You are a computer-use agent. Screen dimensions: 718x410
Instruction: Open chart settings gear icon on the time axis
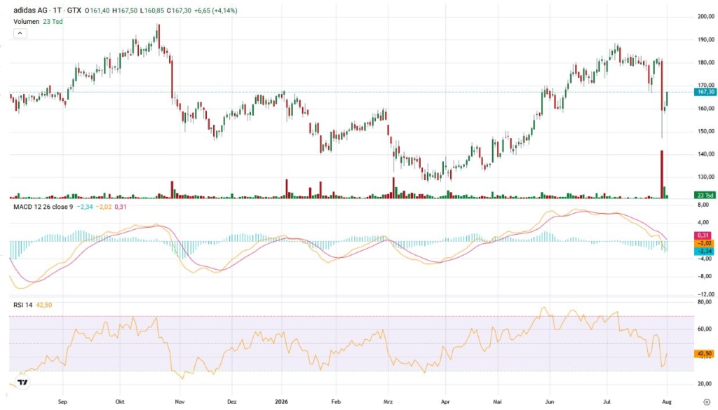pyautogui.click(x=707, y=402)
